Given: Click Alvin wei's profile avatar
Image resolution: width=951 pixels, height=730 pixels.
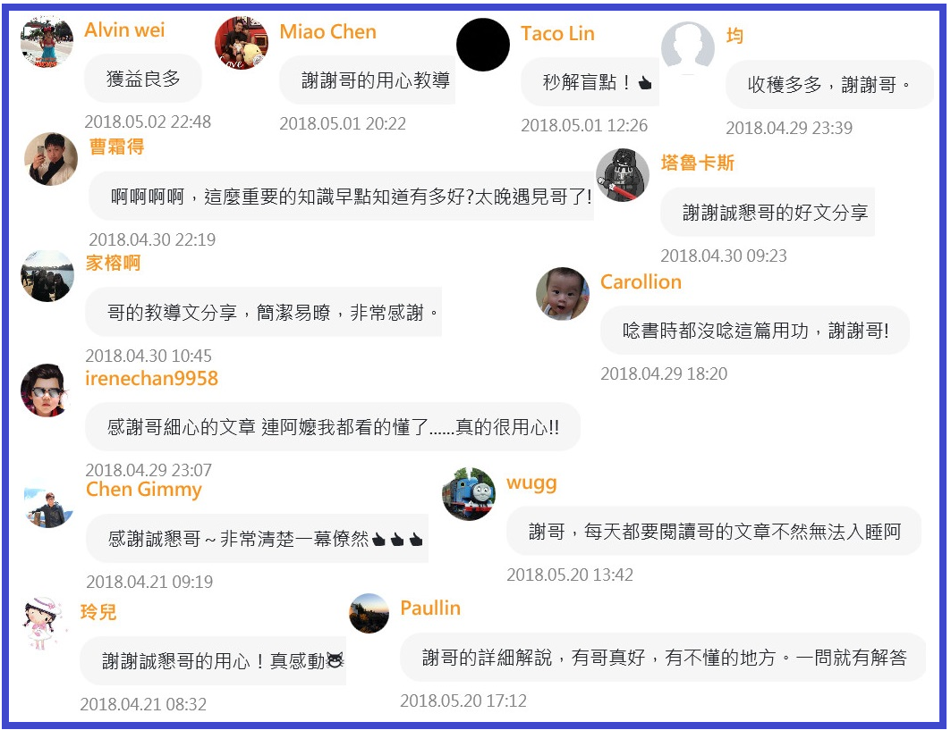Looking at the screenshot, I should pos(47,42).
